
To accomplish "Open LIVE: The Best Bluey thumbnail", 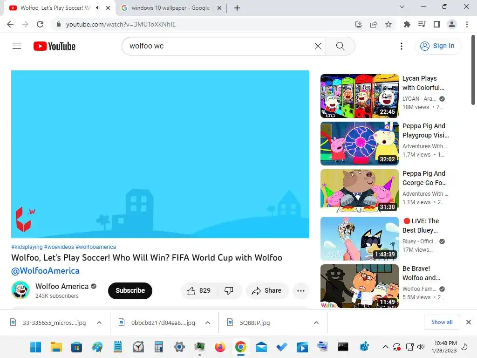I will point(360,238).
